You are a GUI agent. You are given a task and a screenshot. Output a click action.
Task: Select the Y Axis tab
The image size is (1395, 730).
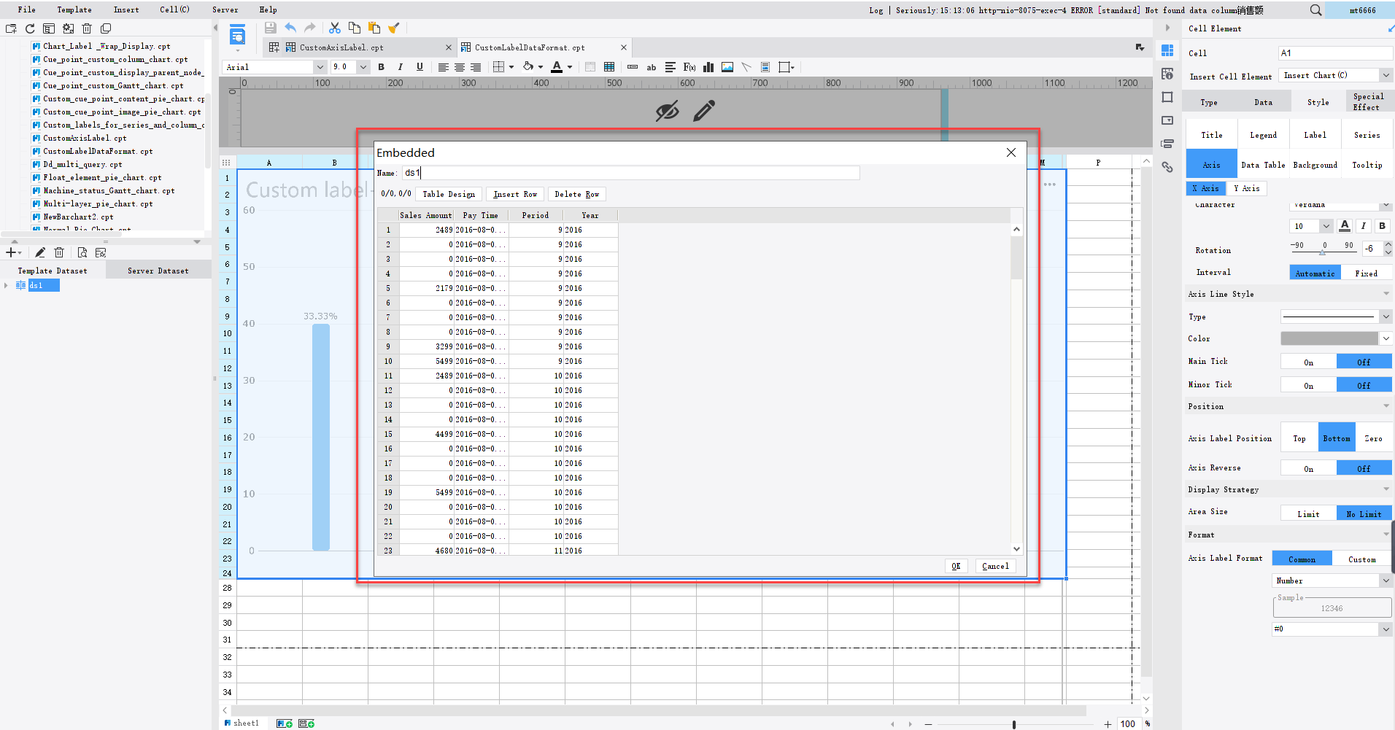(1247, 188)
